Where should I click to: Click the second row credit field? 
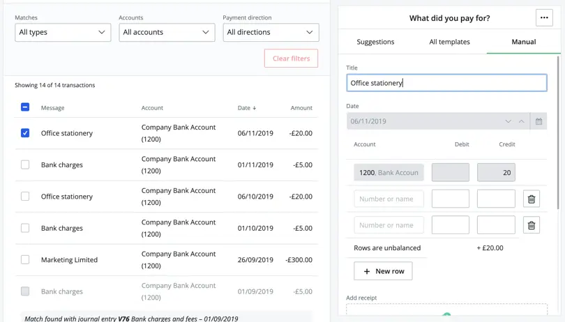[496, 199]
